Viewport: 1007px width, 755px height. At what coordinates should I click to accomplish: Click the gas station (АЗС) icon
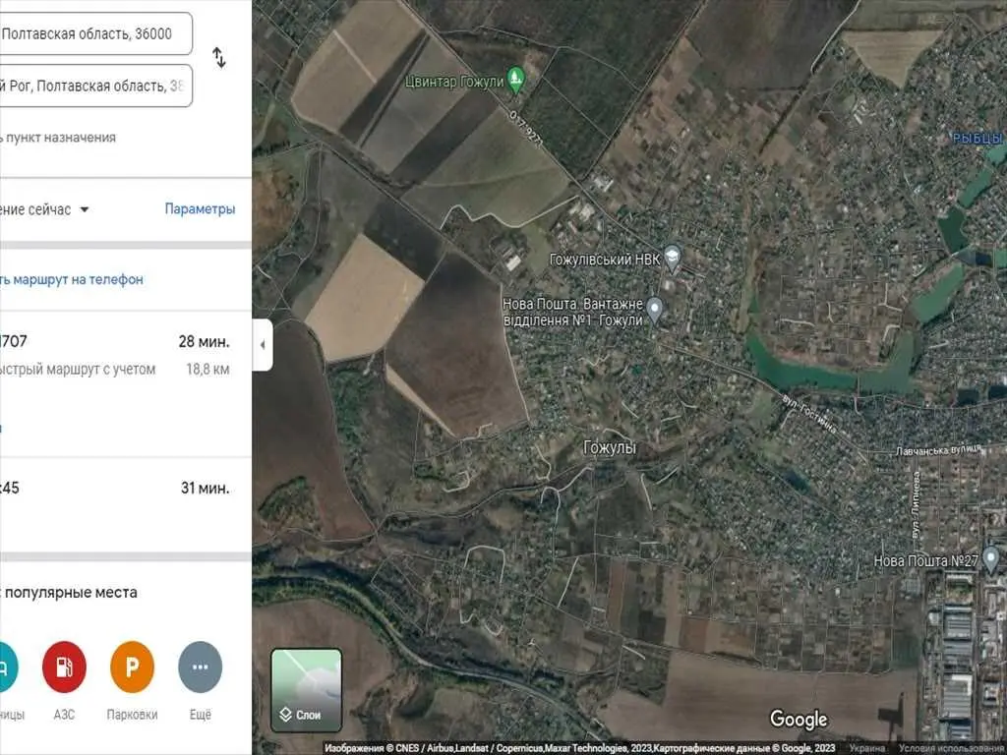click(64, 668)
